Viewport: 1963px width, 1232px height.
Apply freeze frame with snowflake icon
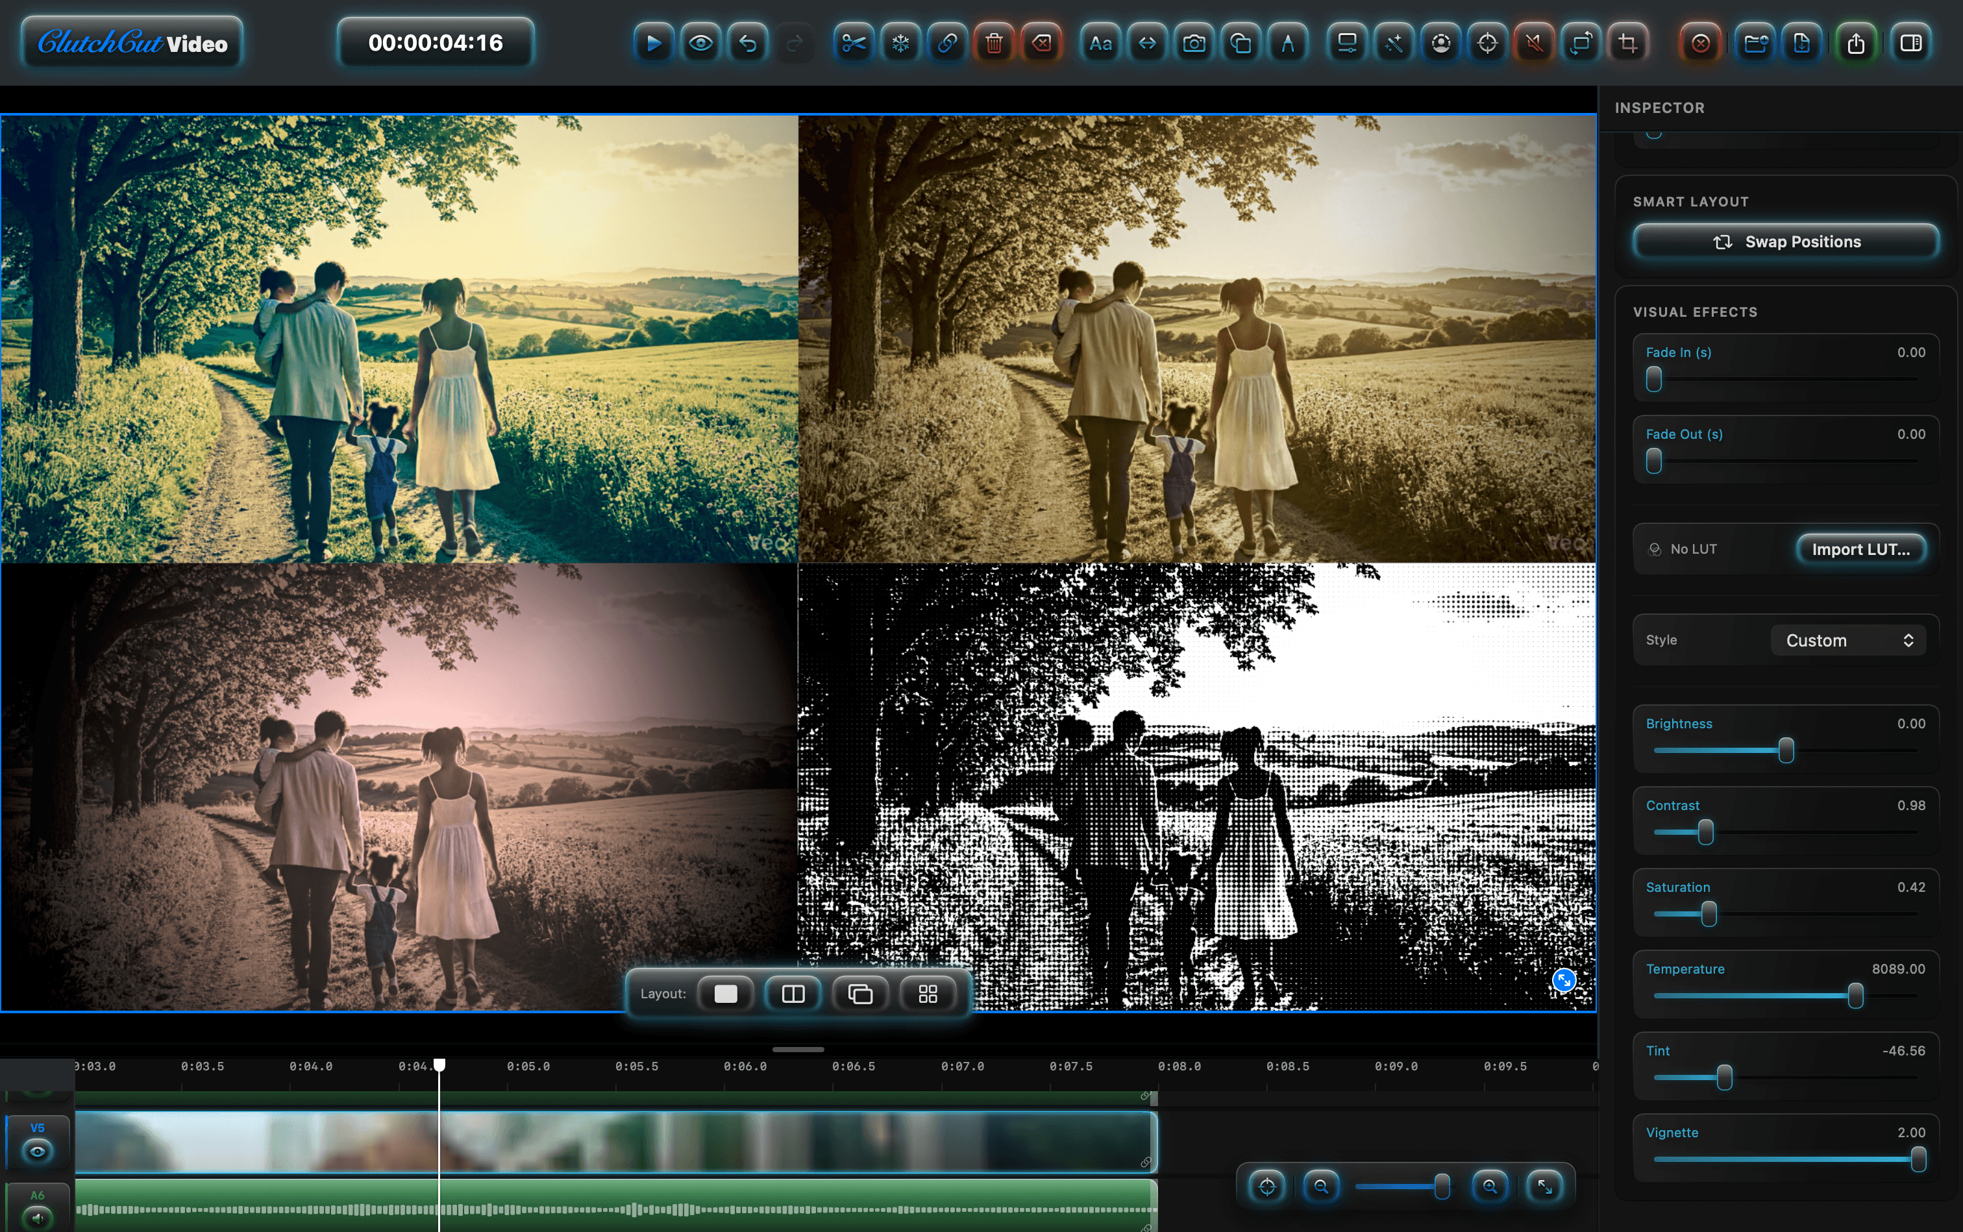coord(900,43)
